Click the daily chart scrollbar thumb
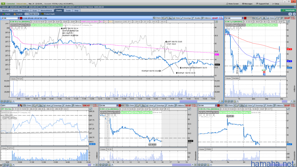The width and height of the screenshot is (297, 167). click(285, 101)
